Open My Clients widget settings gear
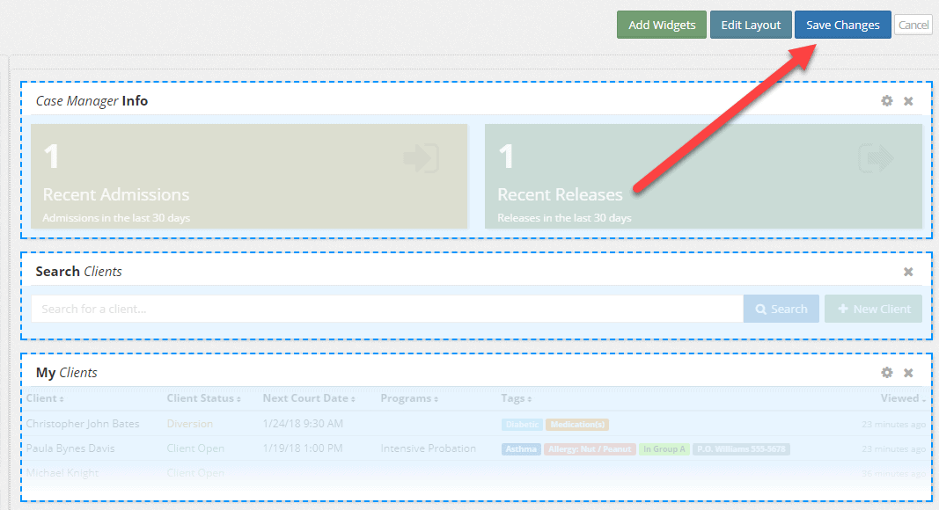Screen dimensions: 939x510 886,373
